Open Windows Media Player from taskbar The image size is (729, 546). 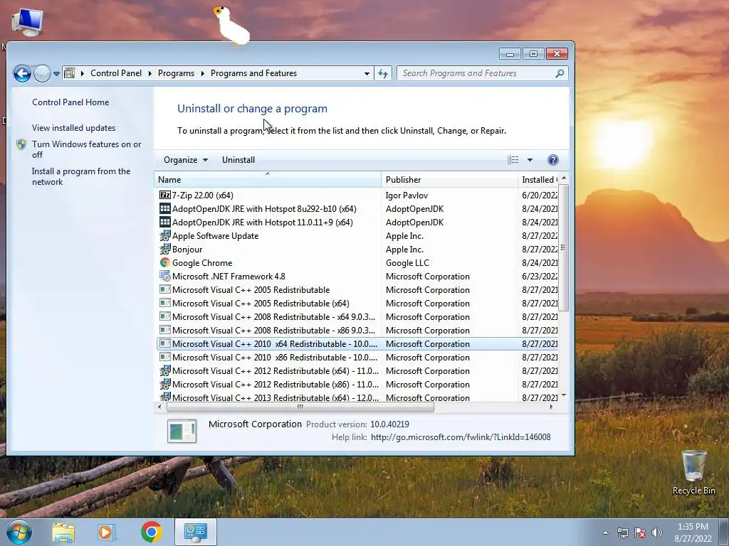click(106, 532)
